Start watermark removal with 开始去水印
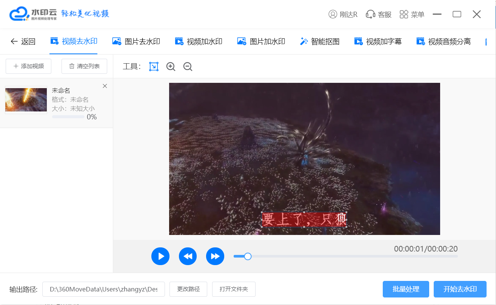Screen dimensions: 496x305 460,289
